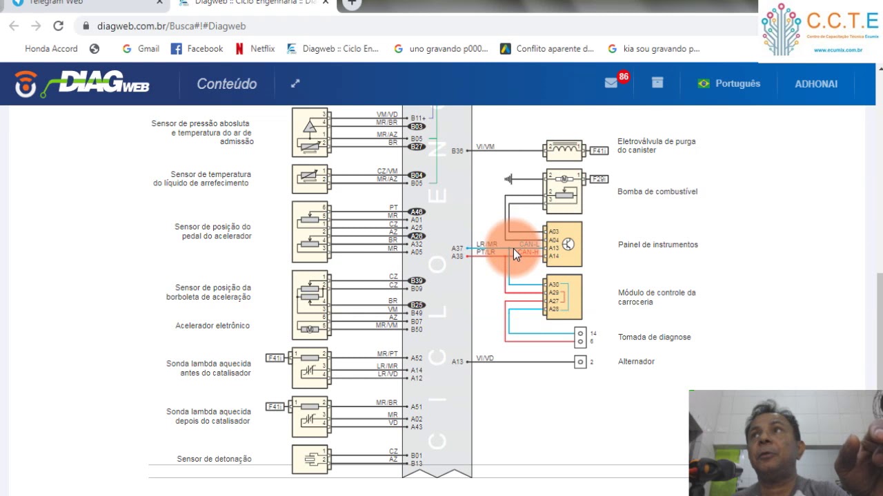883x496 pixels.
Task: Open the Diagweb :: Ciclo En... bookmark
Action: [x=333, y=49]
